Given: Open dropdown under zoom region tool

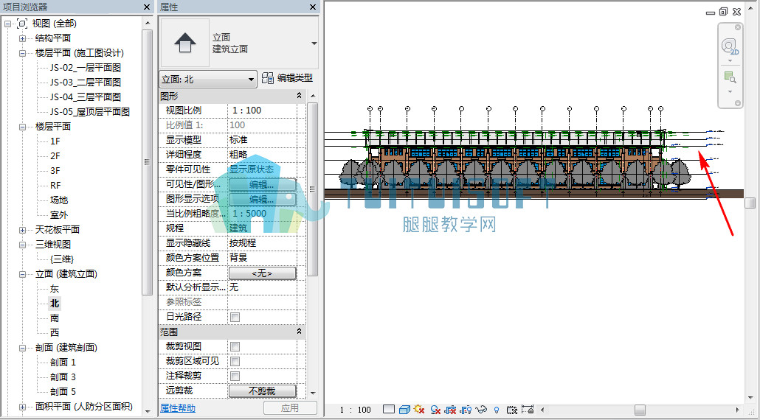Looking at the screenshot, I should pyautogui.click(x=730, y=91).
